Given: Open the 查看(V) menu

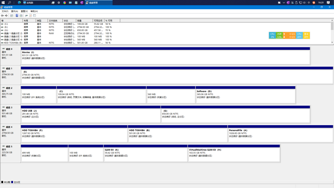Looking at the screenshot, I should coord(24,11).
